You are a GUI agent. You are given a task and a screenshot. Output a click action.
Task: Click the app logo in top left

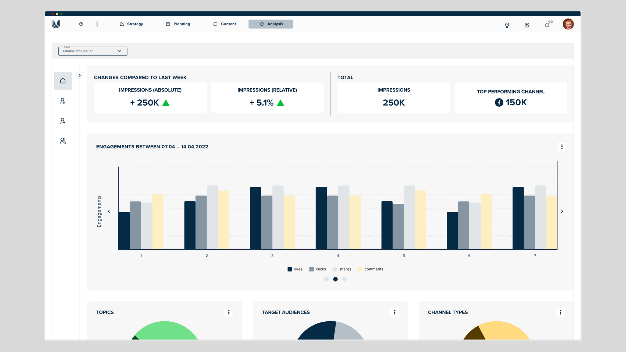pos(56,24)
